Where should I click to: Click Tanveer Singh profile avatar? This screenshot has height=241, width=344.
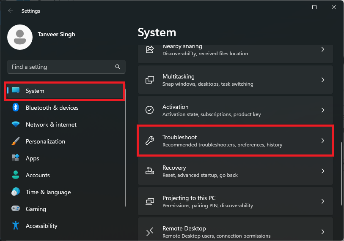pyautogui.click(x=20, y=37)
